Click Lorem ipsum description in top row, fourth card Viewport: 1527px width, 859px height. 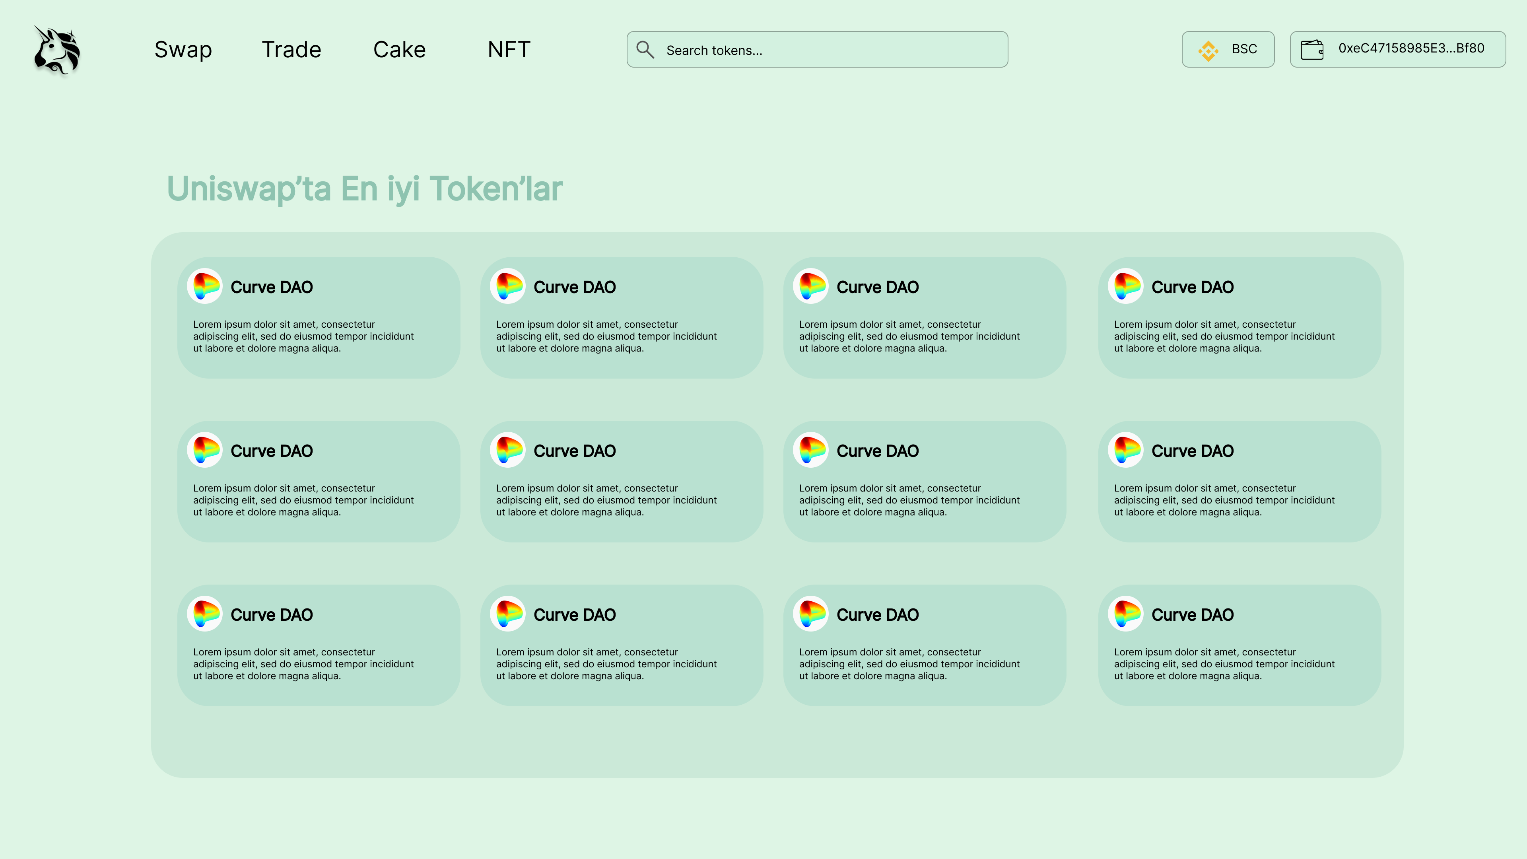pos(1225,337)
